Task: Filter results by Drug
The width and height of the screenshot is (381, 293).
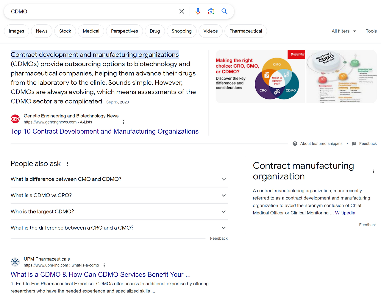Action: pos(155,31)
